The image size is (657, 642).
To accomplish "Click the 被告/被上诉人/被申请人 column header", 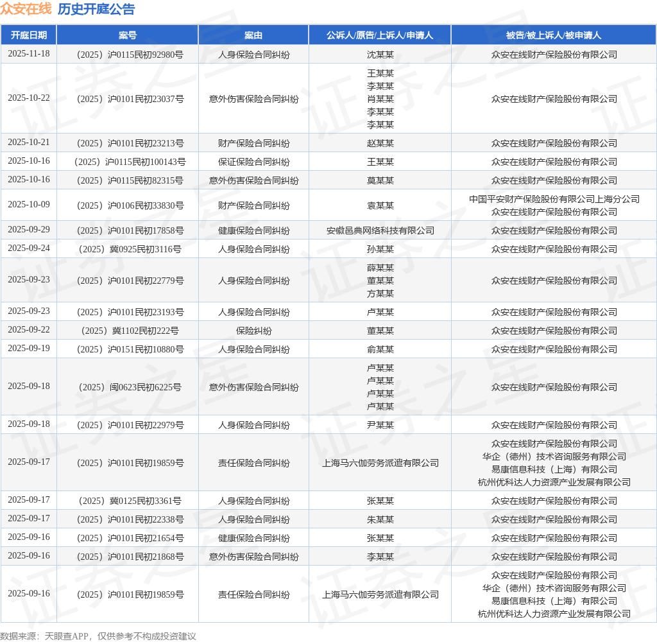I will 554,35.
